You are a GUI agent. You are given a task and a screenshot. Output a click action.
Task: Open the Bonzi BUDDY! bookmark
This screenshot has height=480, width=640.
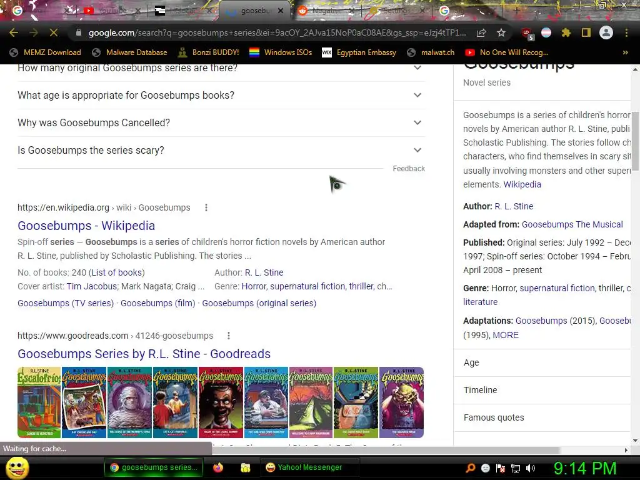point(209,52)
